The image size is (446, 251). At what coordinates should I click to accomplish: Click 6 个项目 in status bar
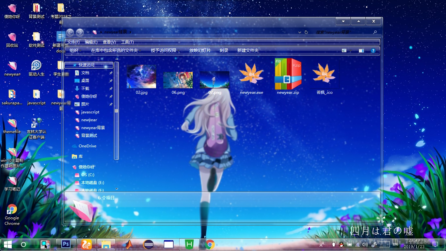pyautogui.click(x=106, y=198)
